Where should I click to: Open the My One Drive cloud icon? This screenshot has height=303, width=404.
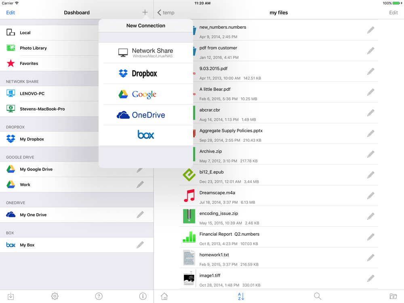pos(11,215)
